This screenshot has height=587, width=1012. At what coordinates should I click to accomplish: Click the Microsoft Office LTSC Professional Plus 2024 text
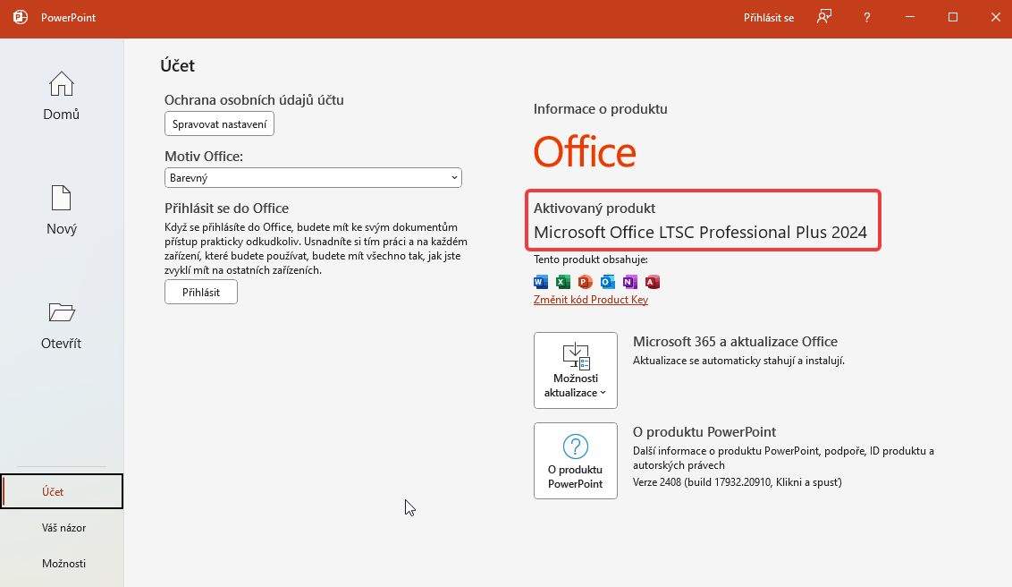tap(700, 233)
